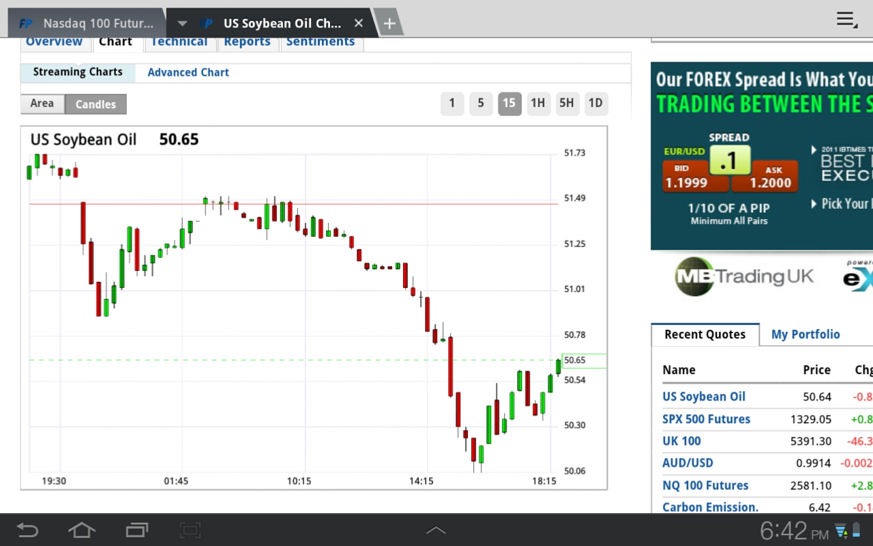
Task: Tap the Android home button
Action: 82,530
